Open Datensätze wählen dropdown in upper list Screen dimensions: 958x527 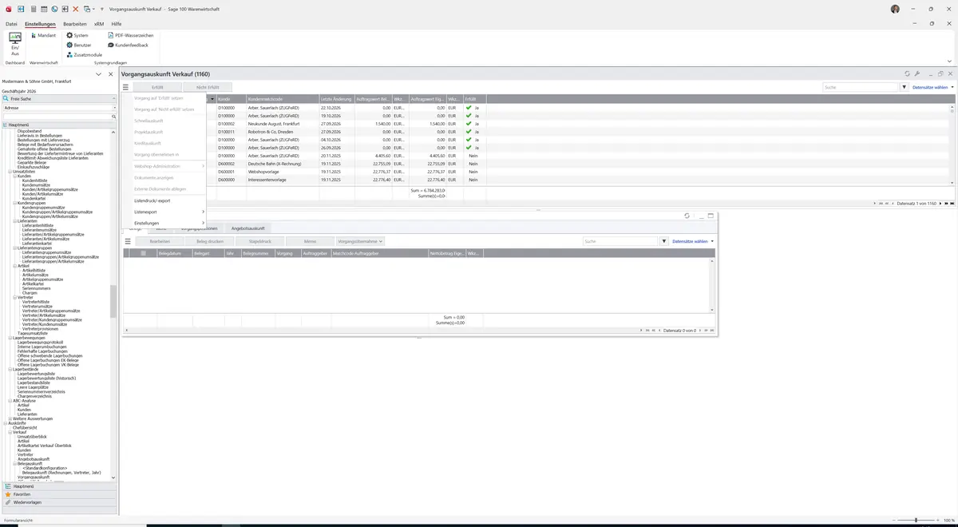[x=933, y=87]
